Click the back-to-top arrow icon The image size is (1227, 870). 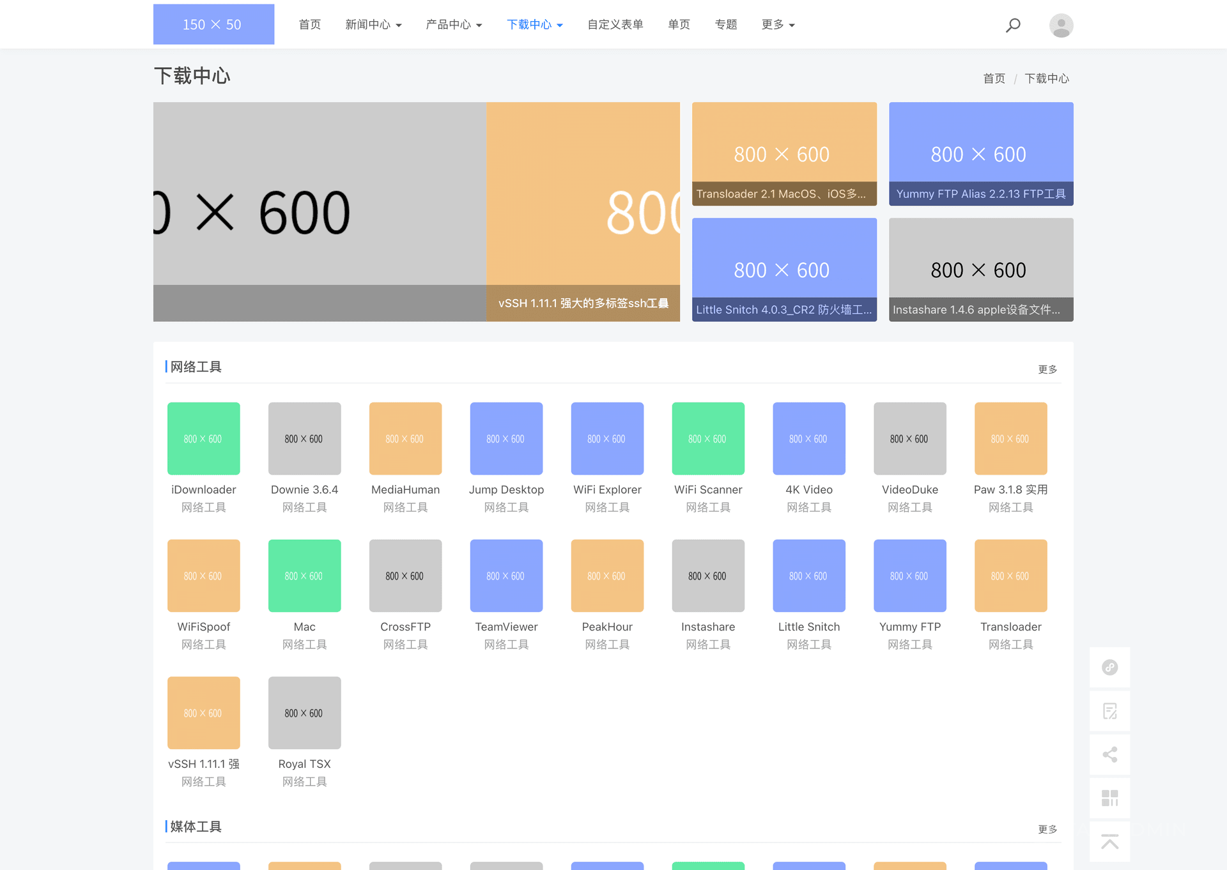tap(1109, 841)
